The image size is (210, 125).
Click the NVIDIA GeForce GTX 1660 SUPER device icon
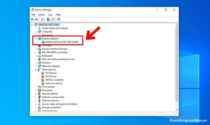[x=43, y=42]
